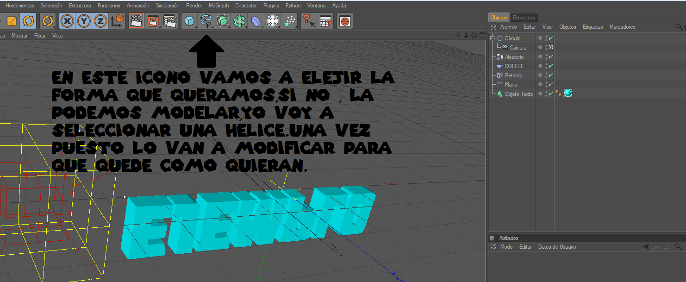Toggle the Y axis lock
The width and height of the screenshot is (686, 282).
pyautogui.click(x=84, y=21)
